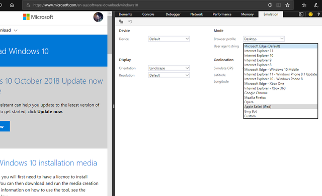Open the DevTools console toggle icon

(x=301, y=14)
